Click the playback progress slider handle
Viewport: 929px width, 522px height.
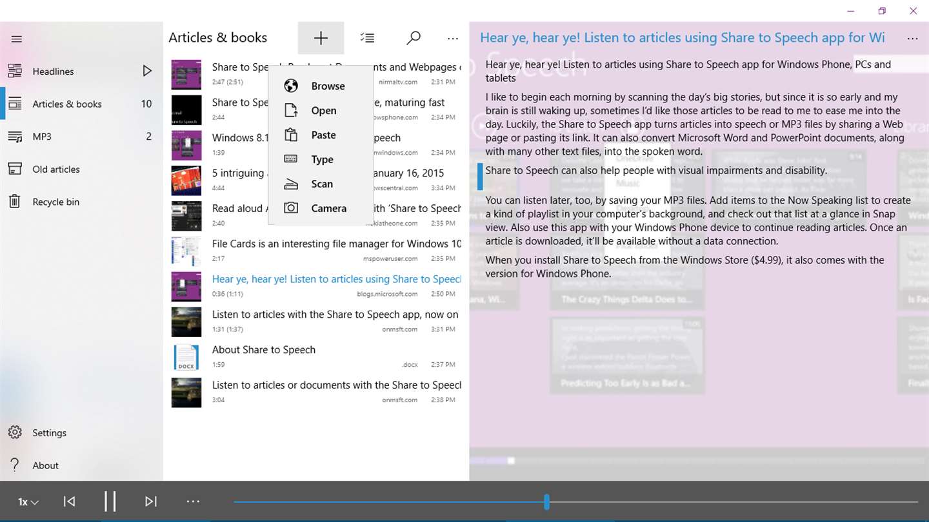(546, 502)
